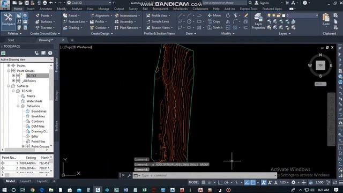Open the Windows Start menu
The image size is (343, 193).
4,190
